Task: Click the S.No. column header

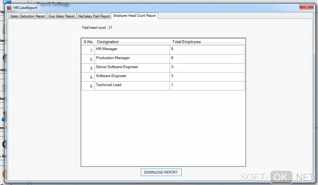Action: pos(88,42)
